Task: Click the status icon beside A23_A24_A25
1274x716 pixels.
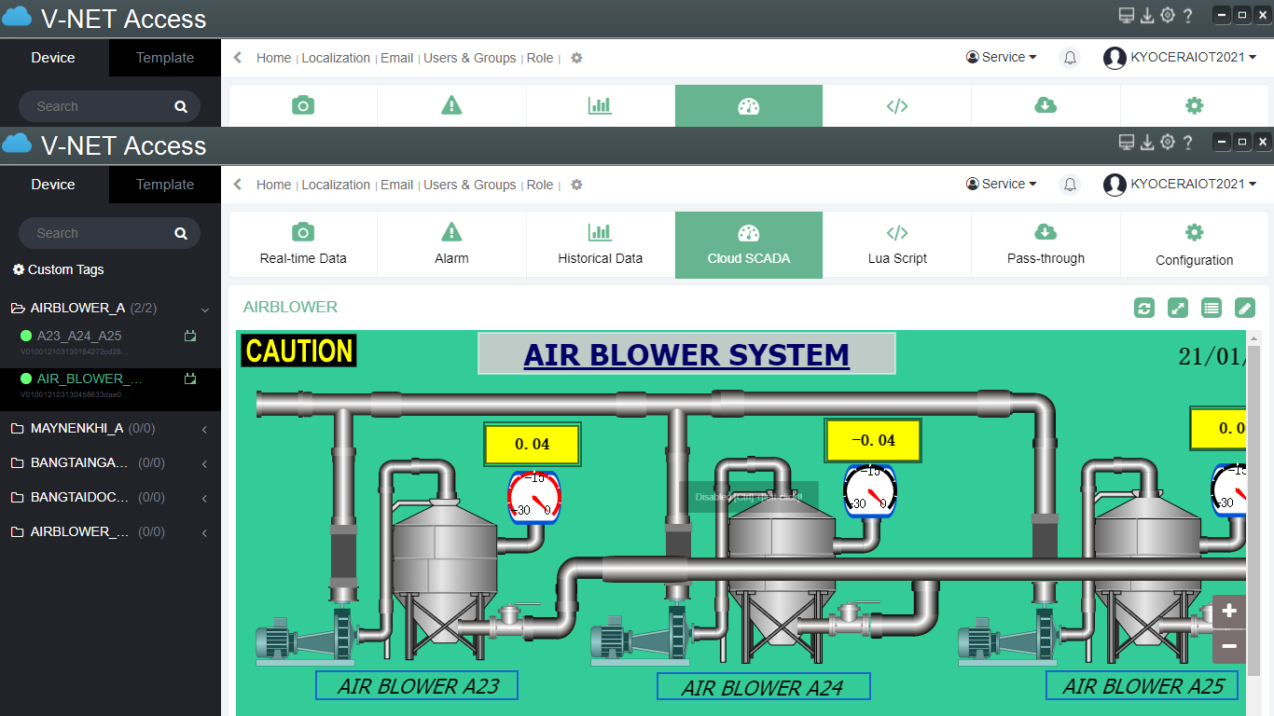Action: tap(190, 336)
